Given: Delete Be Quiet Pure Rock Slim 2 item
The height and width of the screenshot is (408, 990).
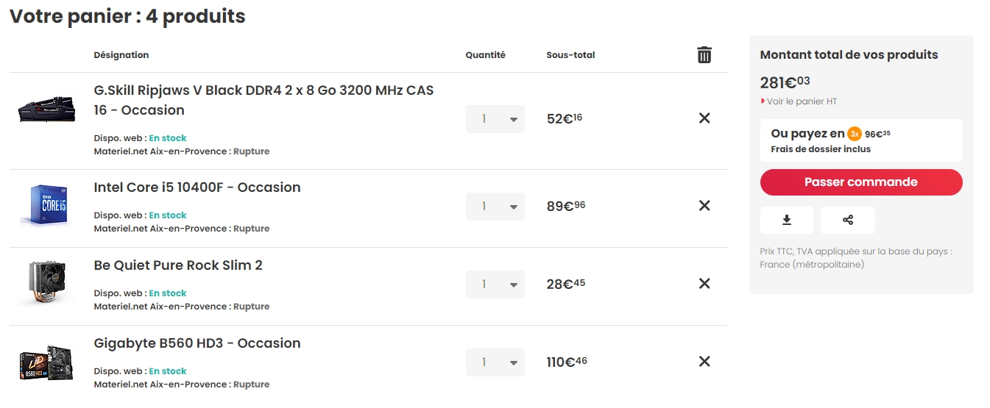Looking at the screenshot, I should [704, 284].
